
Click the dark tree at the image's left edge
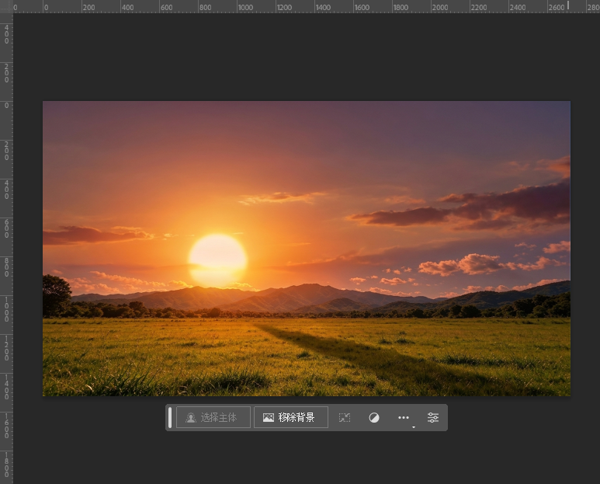56,295
